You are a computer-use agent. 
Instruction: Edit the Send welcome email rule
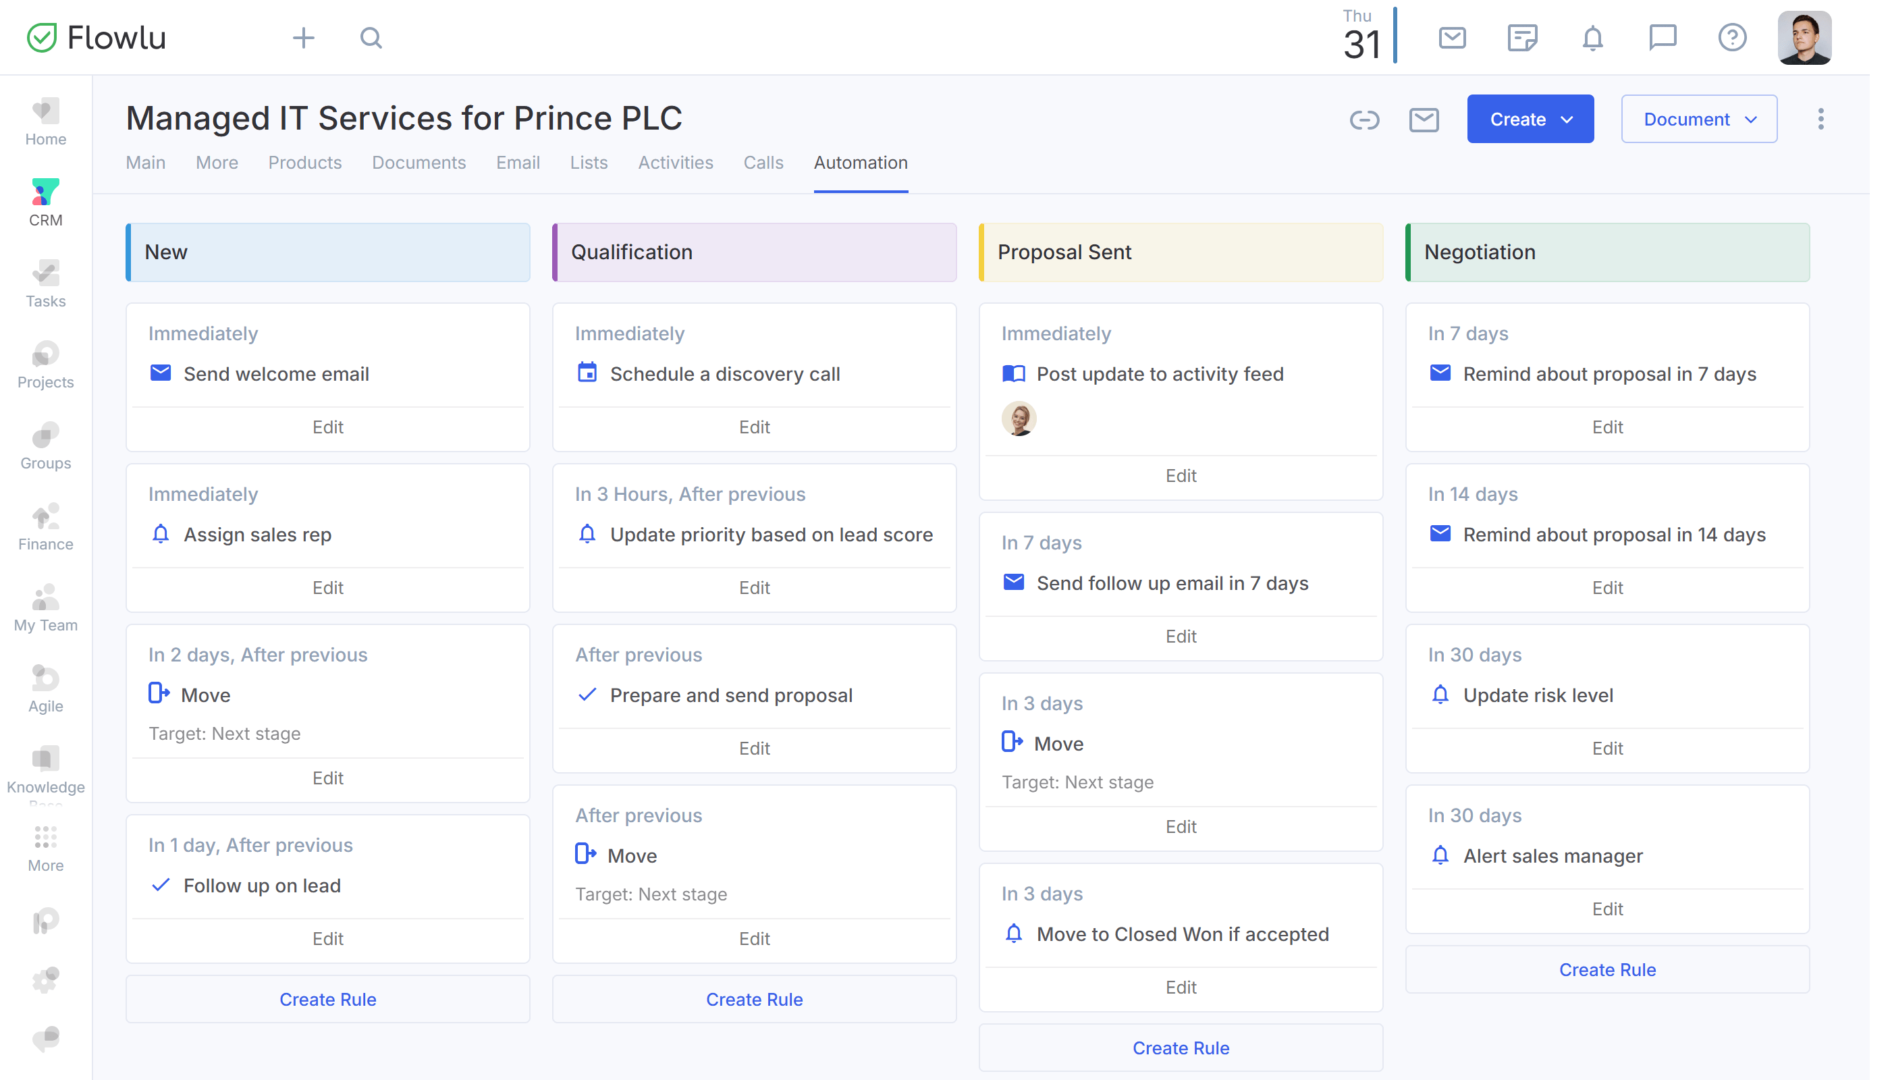point(327,427)
